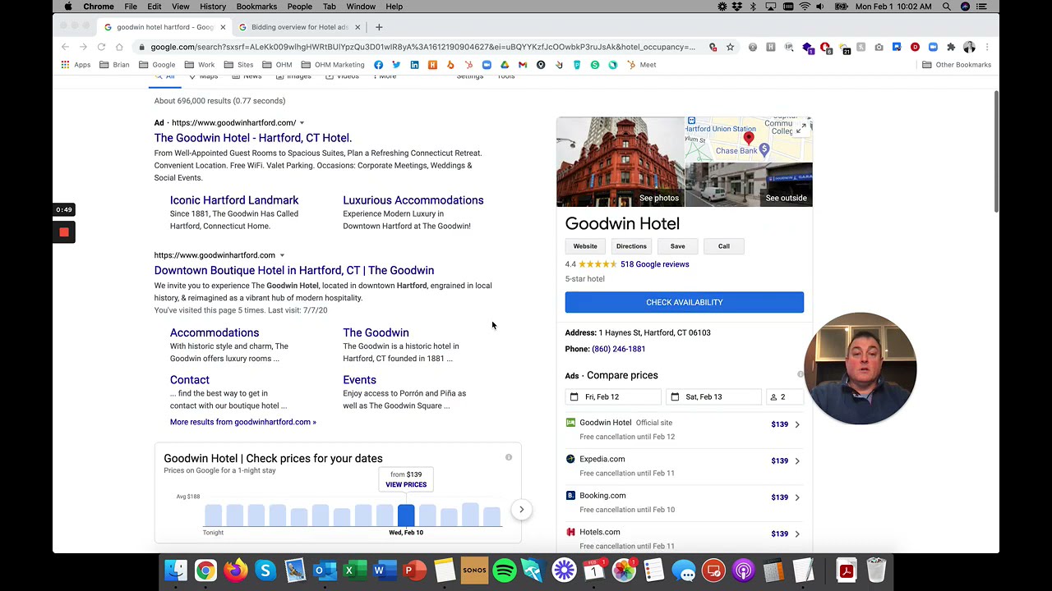Click the camera screenshot extension icon
The image size is (1052, 591).
[879, 47]
